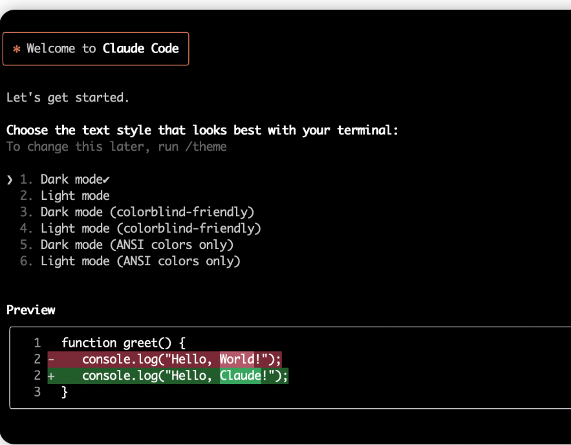Screen dimensions: 571x445
Task: Click the plus marker on added line
Action: (x=50, y=375)
